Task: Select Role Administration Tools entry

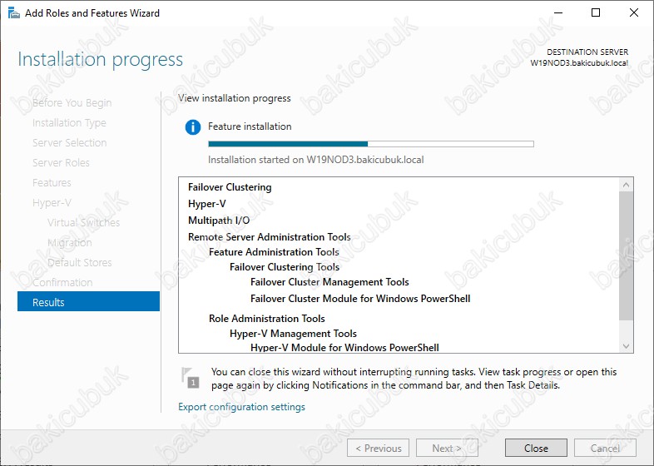Action: [x=266, y=319]
